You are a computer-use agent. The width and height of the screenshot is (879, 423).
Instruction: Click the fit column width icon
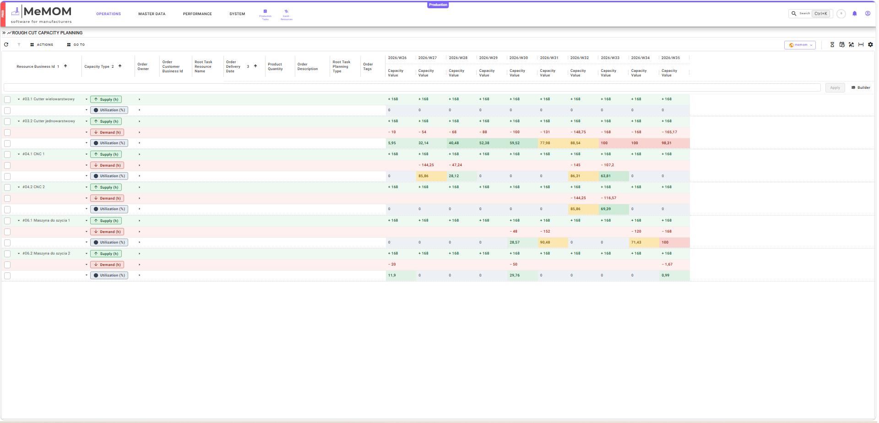pos(861,44)
